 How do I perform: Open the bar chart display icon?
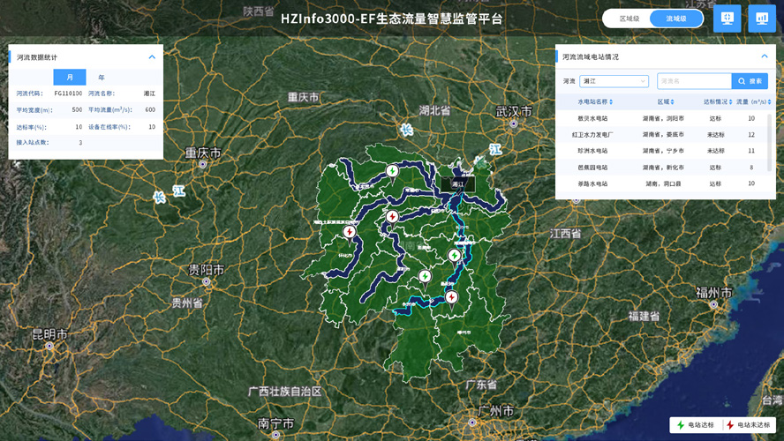tap(761, 19)
